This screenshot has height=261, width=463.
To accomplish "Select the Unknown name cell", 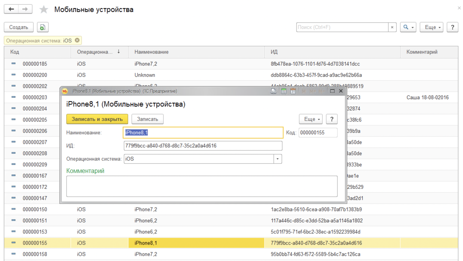I will coord(196,75).
